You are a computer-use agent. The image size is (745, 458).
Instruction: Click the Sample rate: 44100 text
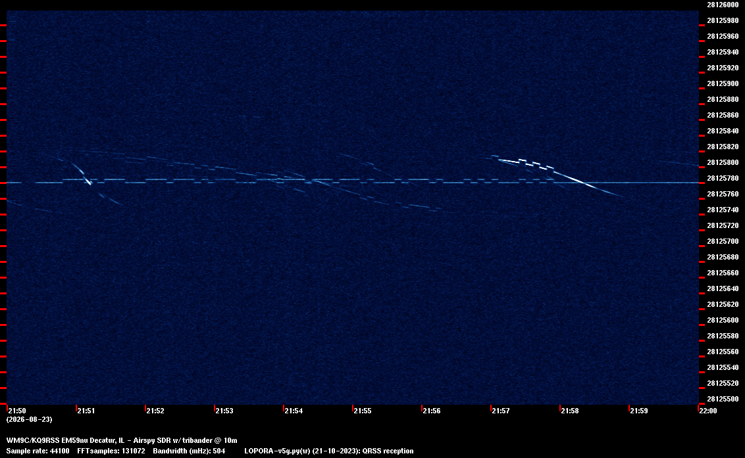(x=38, y=451)
